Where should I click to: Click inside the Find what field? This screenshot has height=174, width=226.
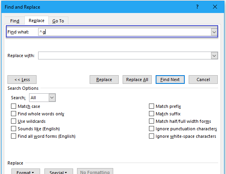[125, 32]
